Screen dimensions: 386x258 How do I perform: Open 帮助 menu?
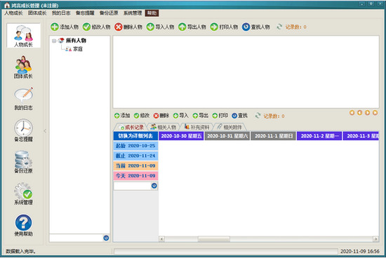coord(152,13)
